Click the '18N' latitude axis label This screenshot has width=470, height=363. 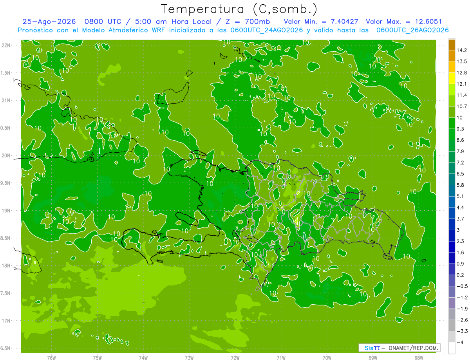pos(6,266)
